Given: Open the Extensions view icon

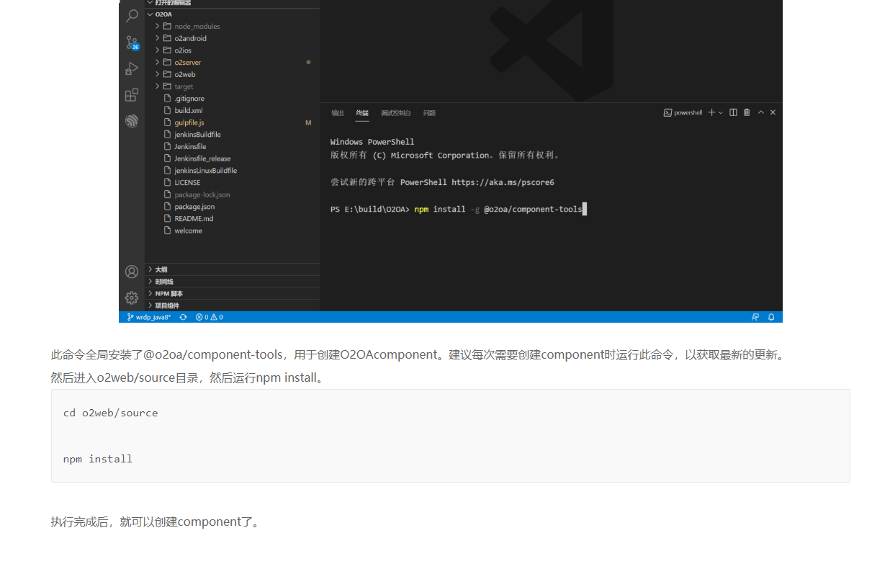Looking at the screenshot, I should pyautogui.click(x=132, y=95).
